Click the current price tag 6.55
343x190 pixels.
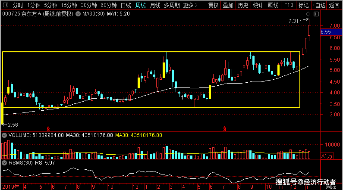point(331,32)
